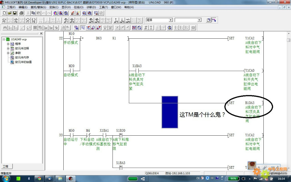Open the 诊断(D) menu
Screen dimensions: 291x182
pos(91,7)
